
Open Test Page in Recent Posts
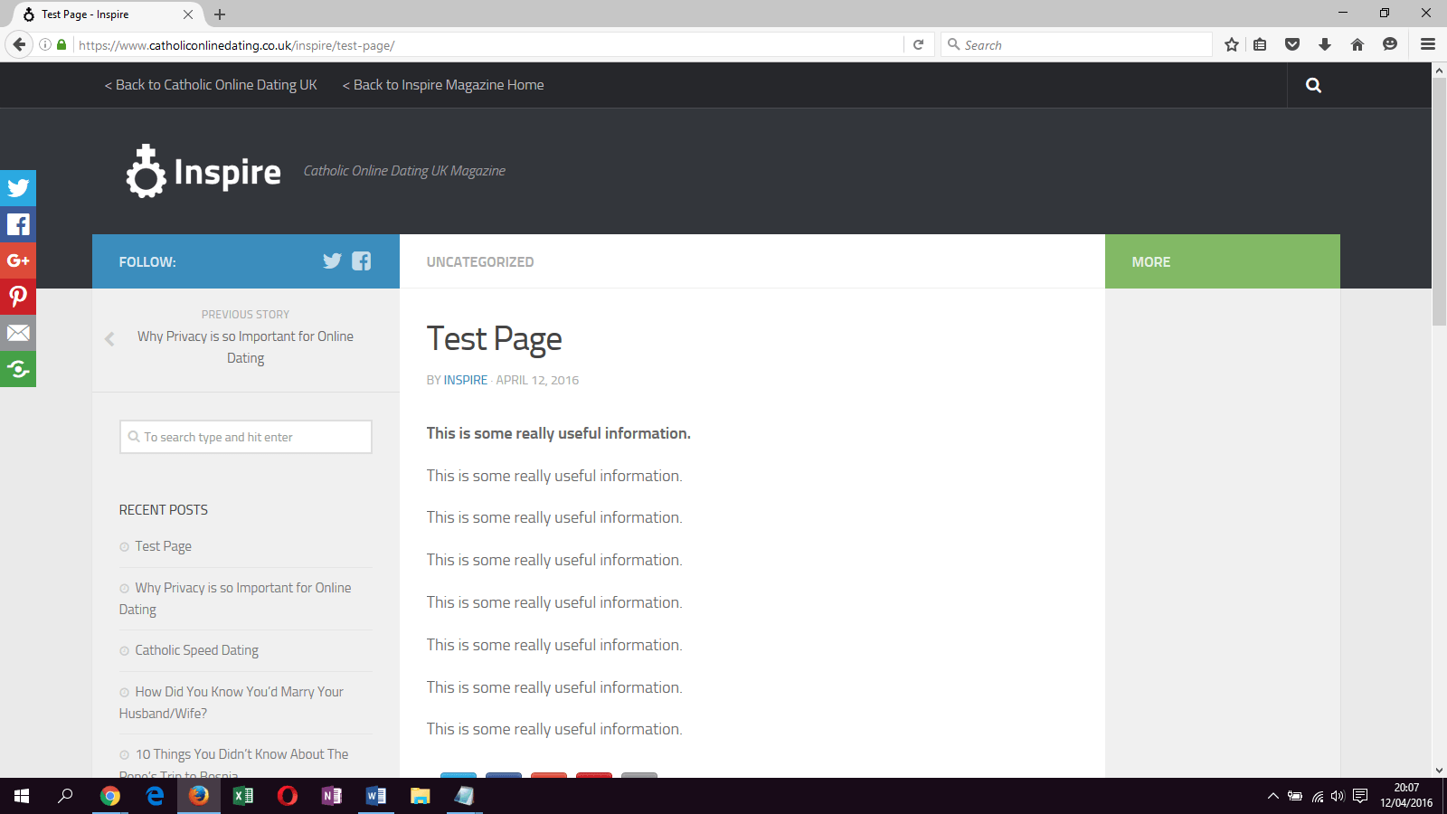[164, 546]
